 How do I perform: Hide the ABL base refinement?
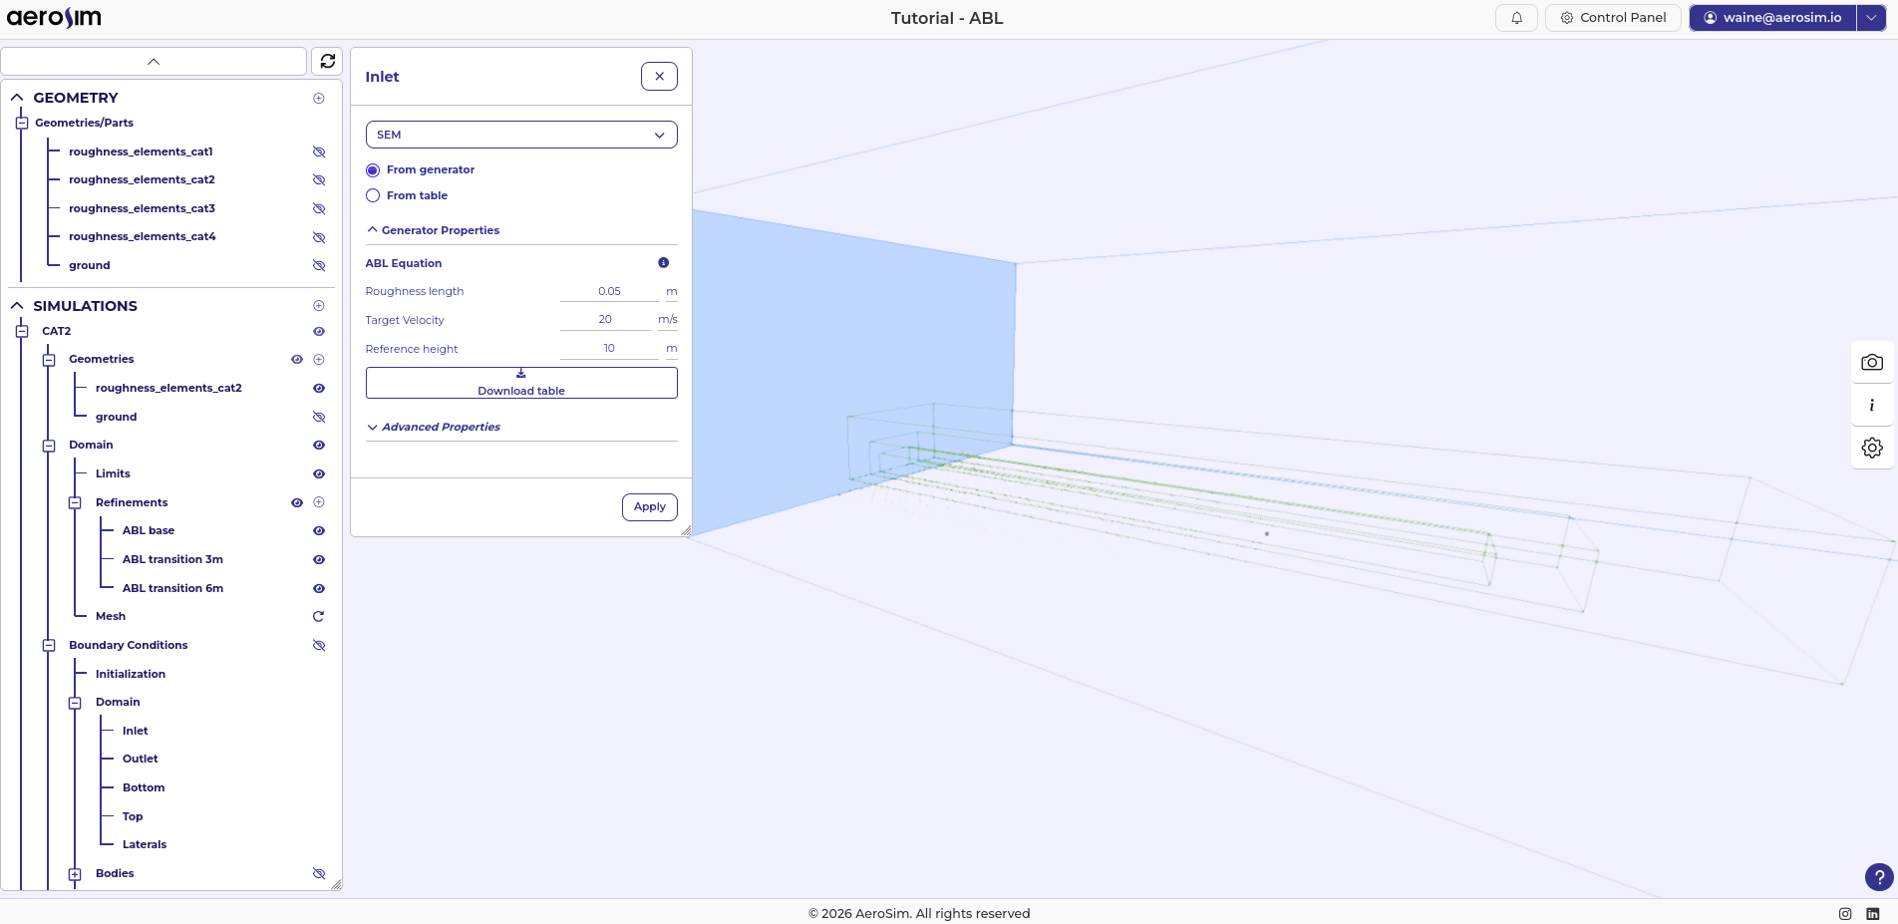[319, 530]
